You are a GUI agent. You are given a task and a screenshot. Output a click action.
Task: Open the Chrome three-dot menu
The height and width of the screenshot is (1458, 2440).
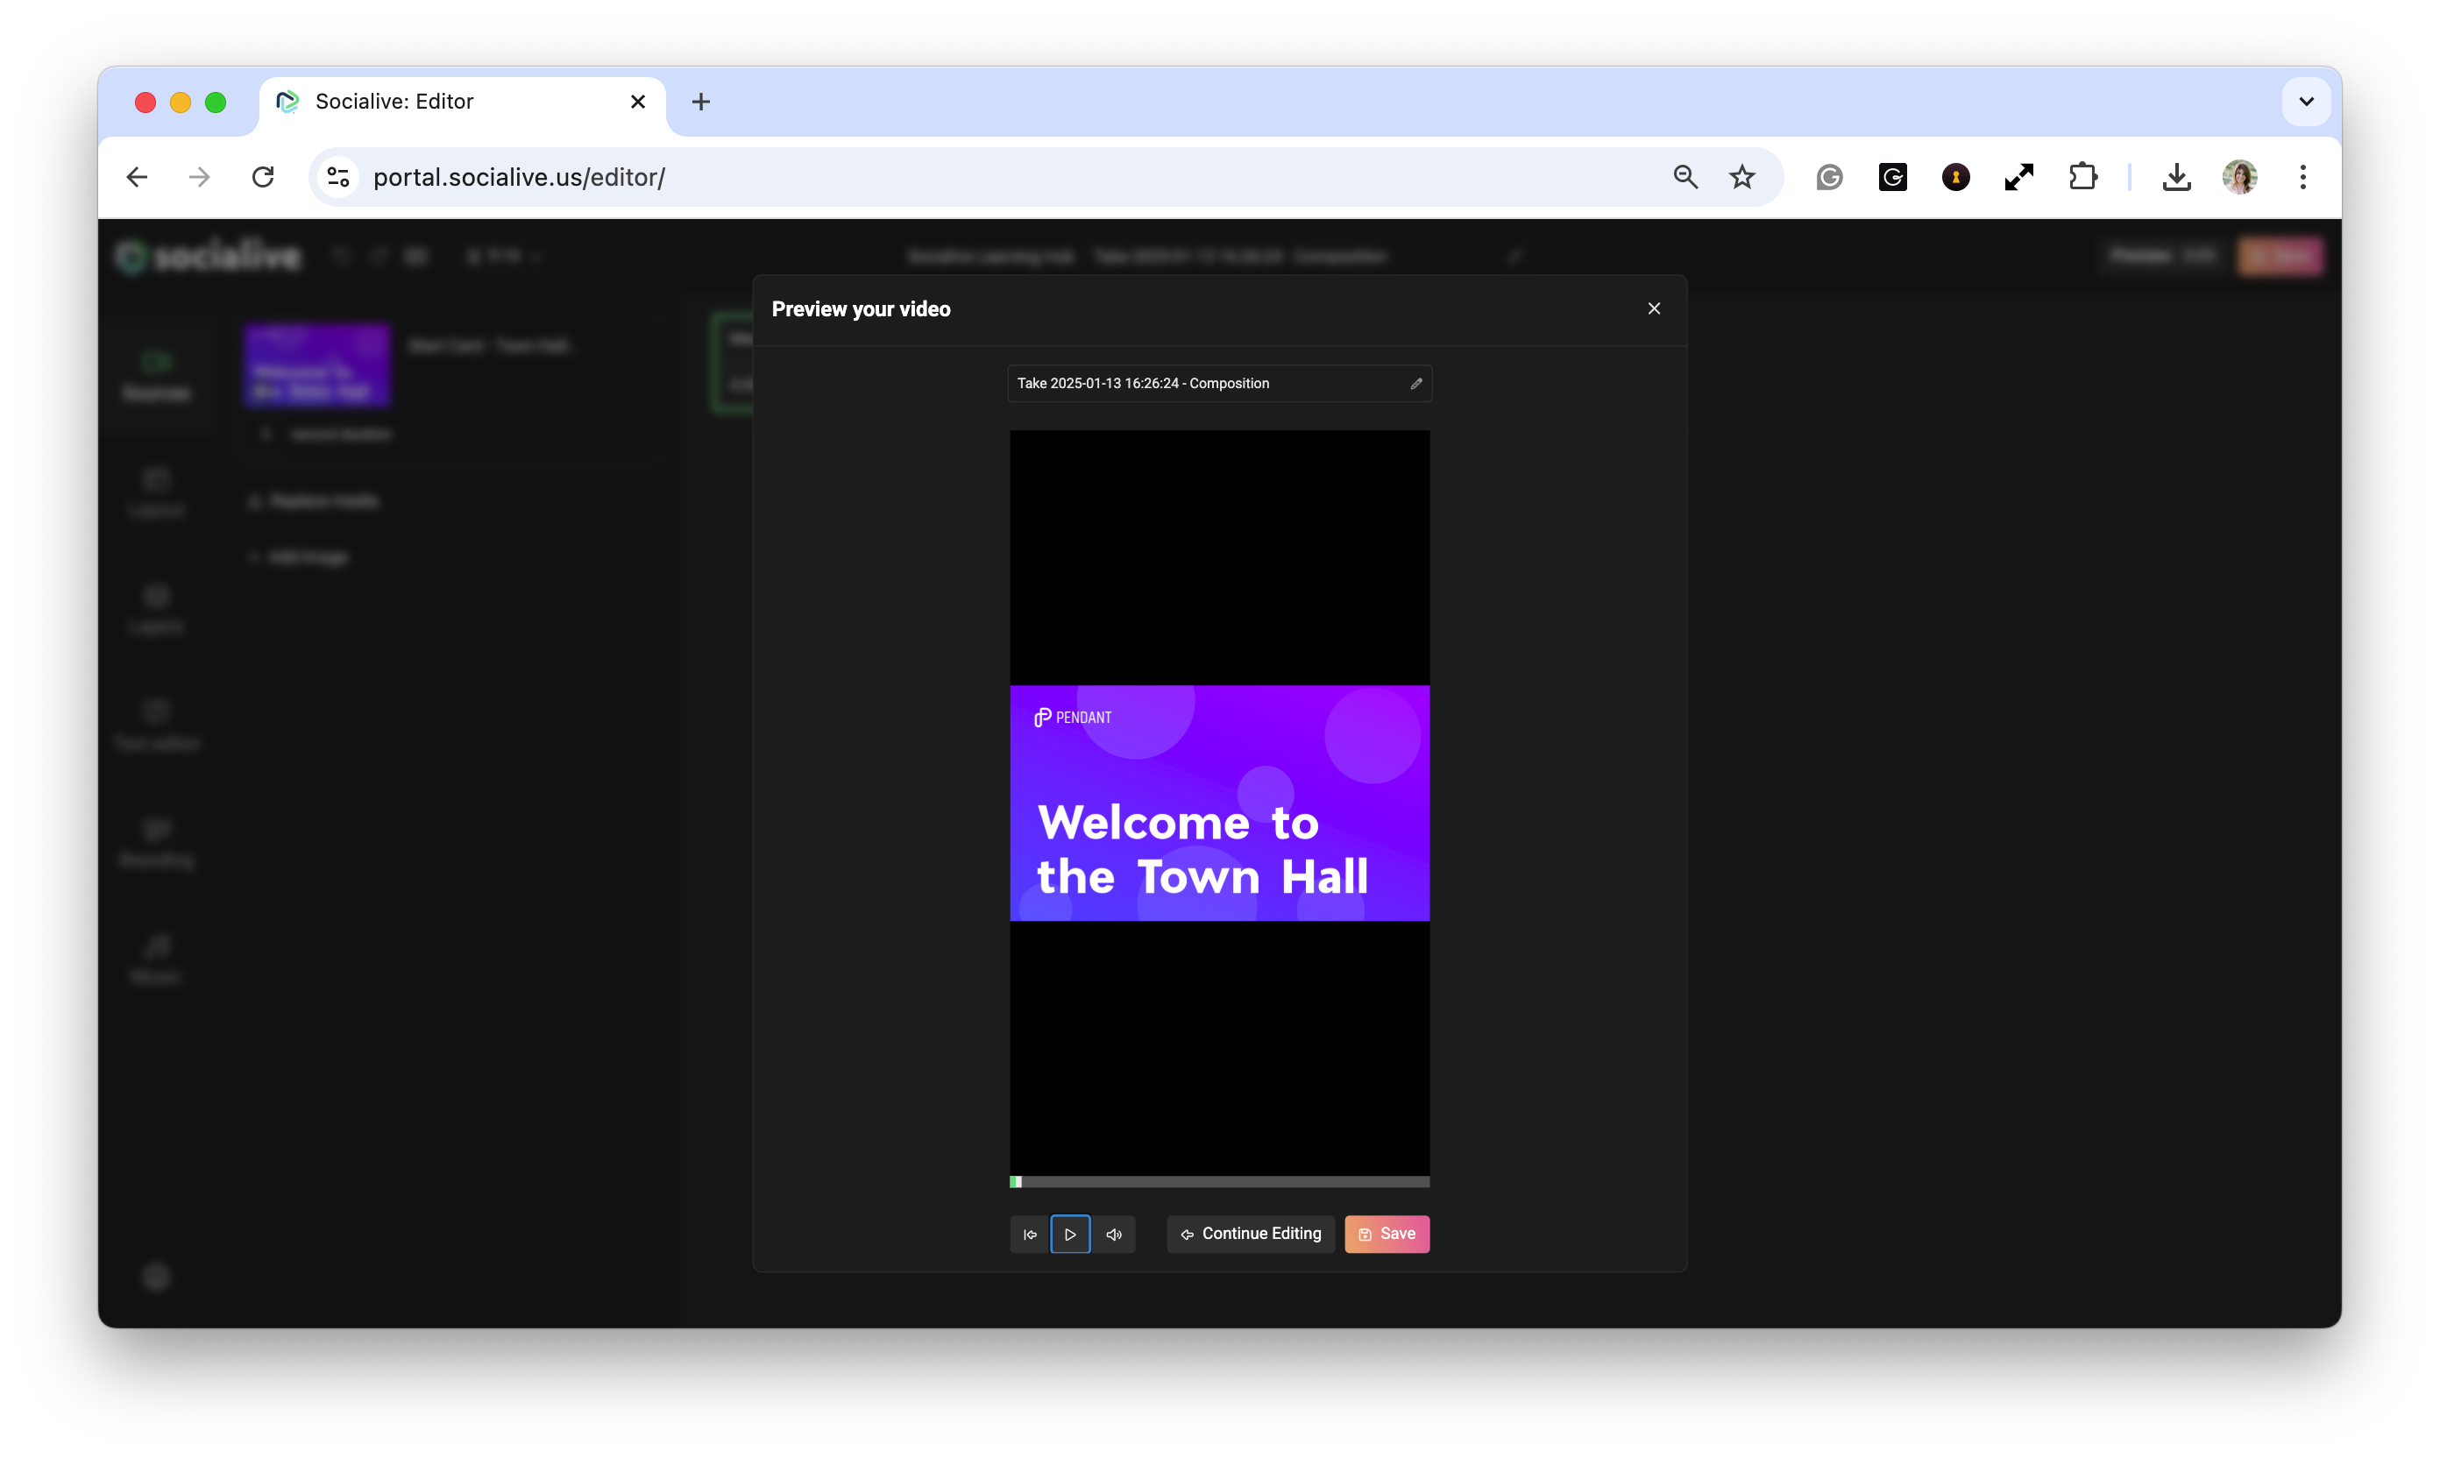tap(2302, 177)
